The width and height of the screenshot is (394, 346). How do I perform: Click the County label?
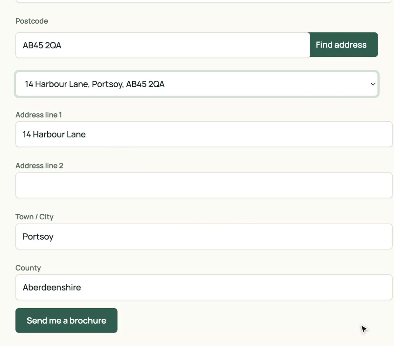click(28, 268)
